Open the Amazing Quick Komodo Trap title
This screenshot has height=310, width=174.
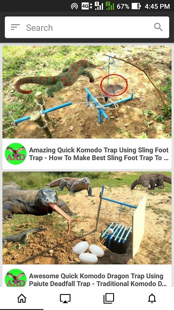pyautogui.click(x=99, y=154)
